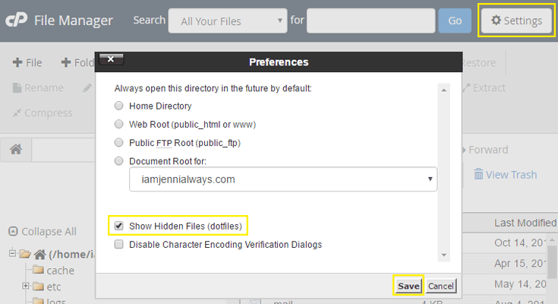The image size is (558, 304).
Task: Open View Trash with the trash icon
Action: click(x=479, y=175)
